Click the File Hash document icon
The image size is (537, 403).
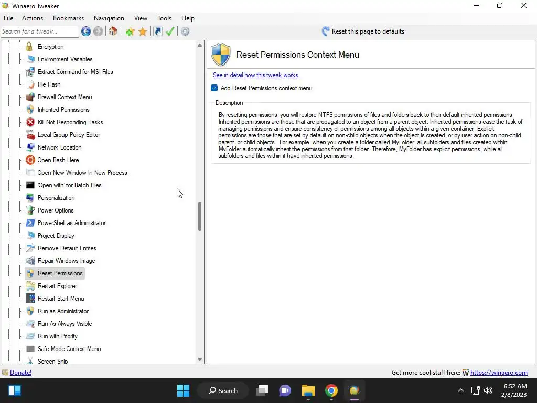point(30,84)
